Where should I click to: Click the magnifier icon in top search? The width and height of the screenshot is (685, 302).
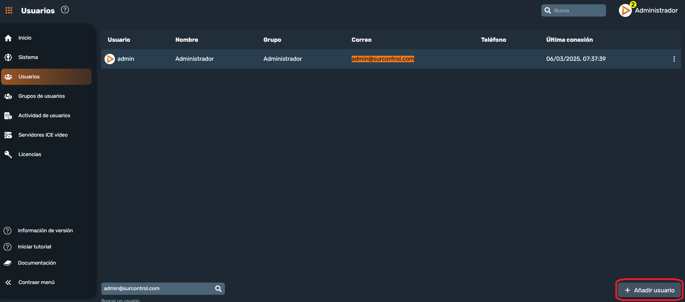[x=548, y=10]
